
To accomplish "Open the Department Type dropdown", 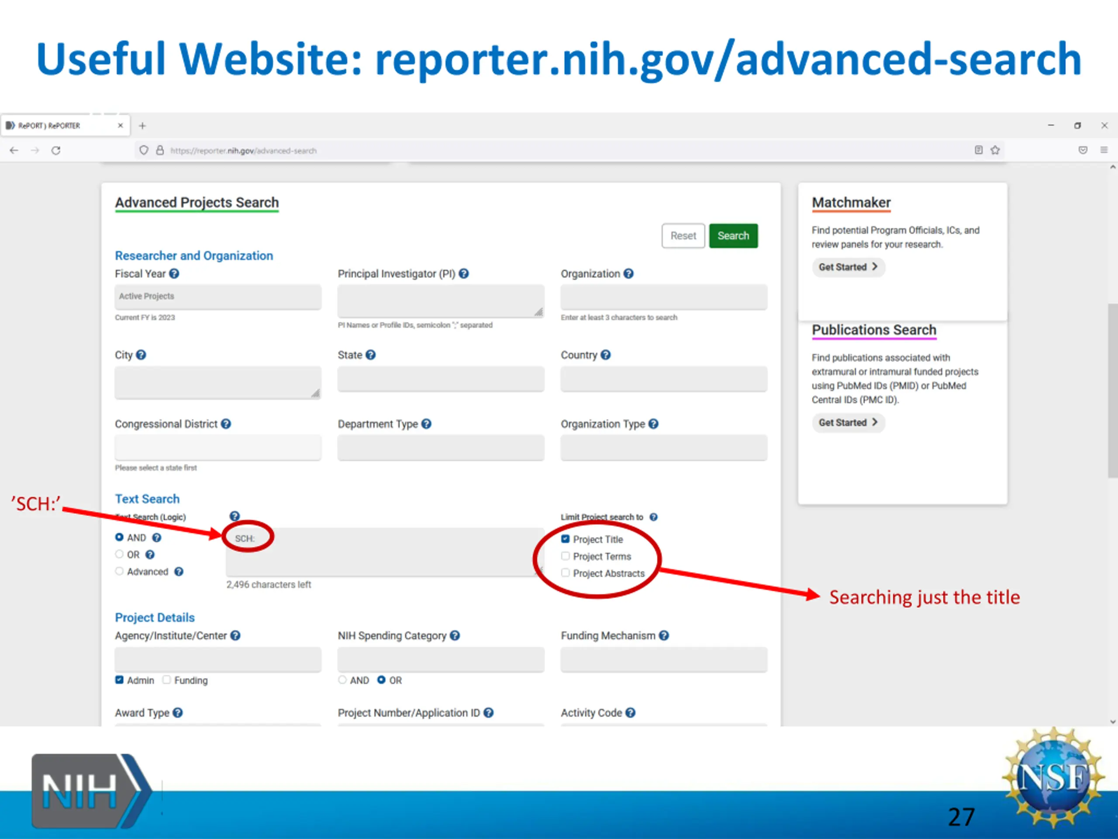I will tap(441, 447).
